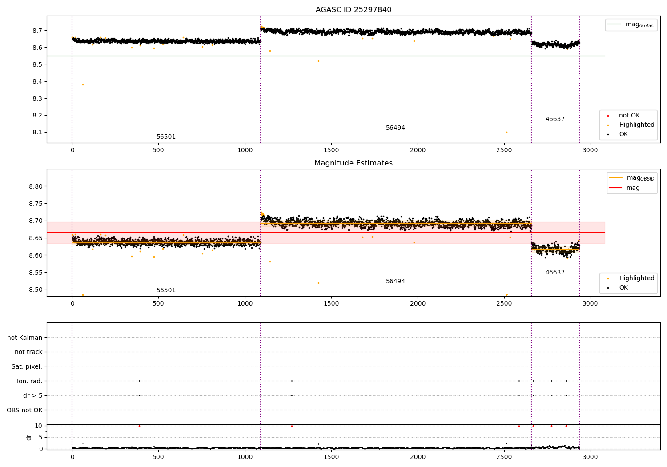Viewport: 667px width, 467px height.
Task: Click the 56501 obsid label in the top plot
Action: click(x=166, y=137)
